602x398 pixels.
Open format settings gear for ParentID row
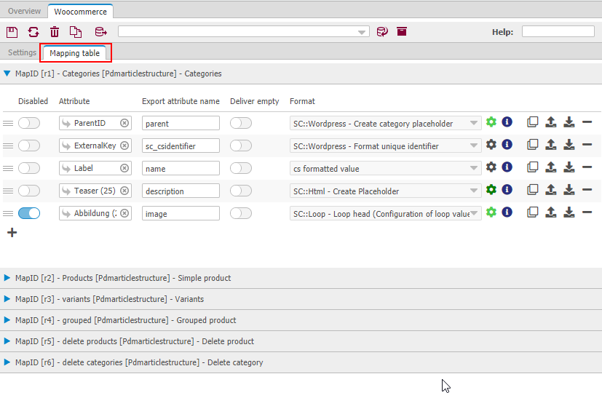491,123
